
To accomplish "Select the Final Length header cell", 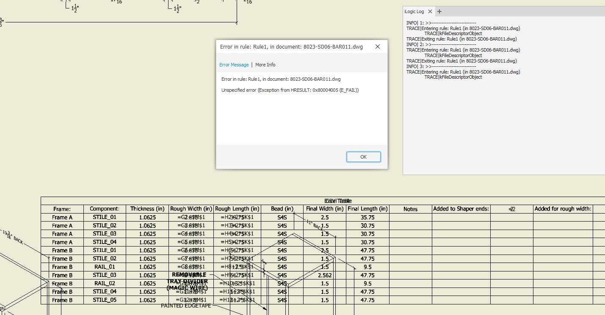I will coord(367,209).
